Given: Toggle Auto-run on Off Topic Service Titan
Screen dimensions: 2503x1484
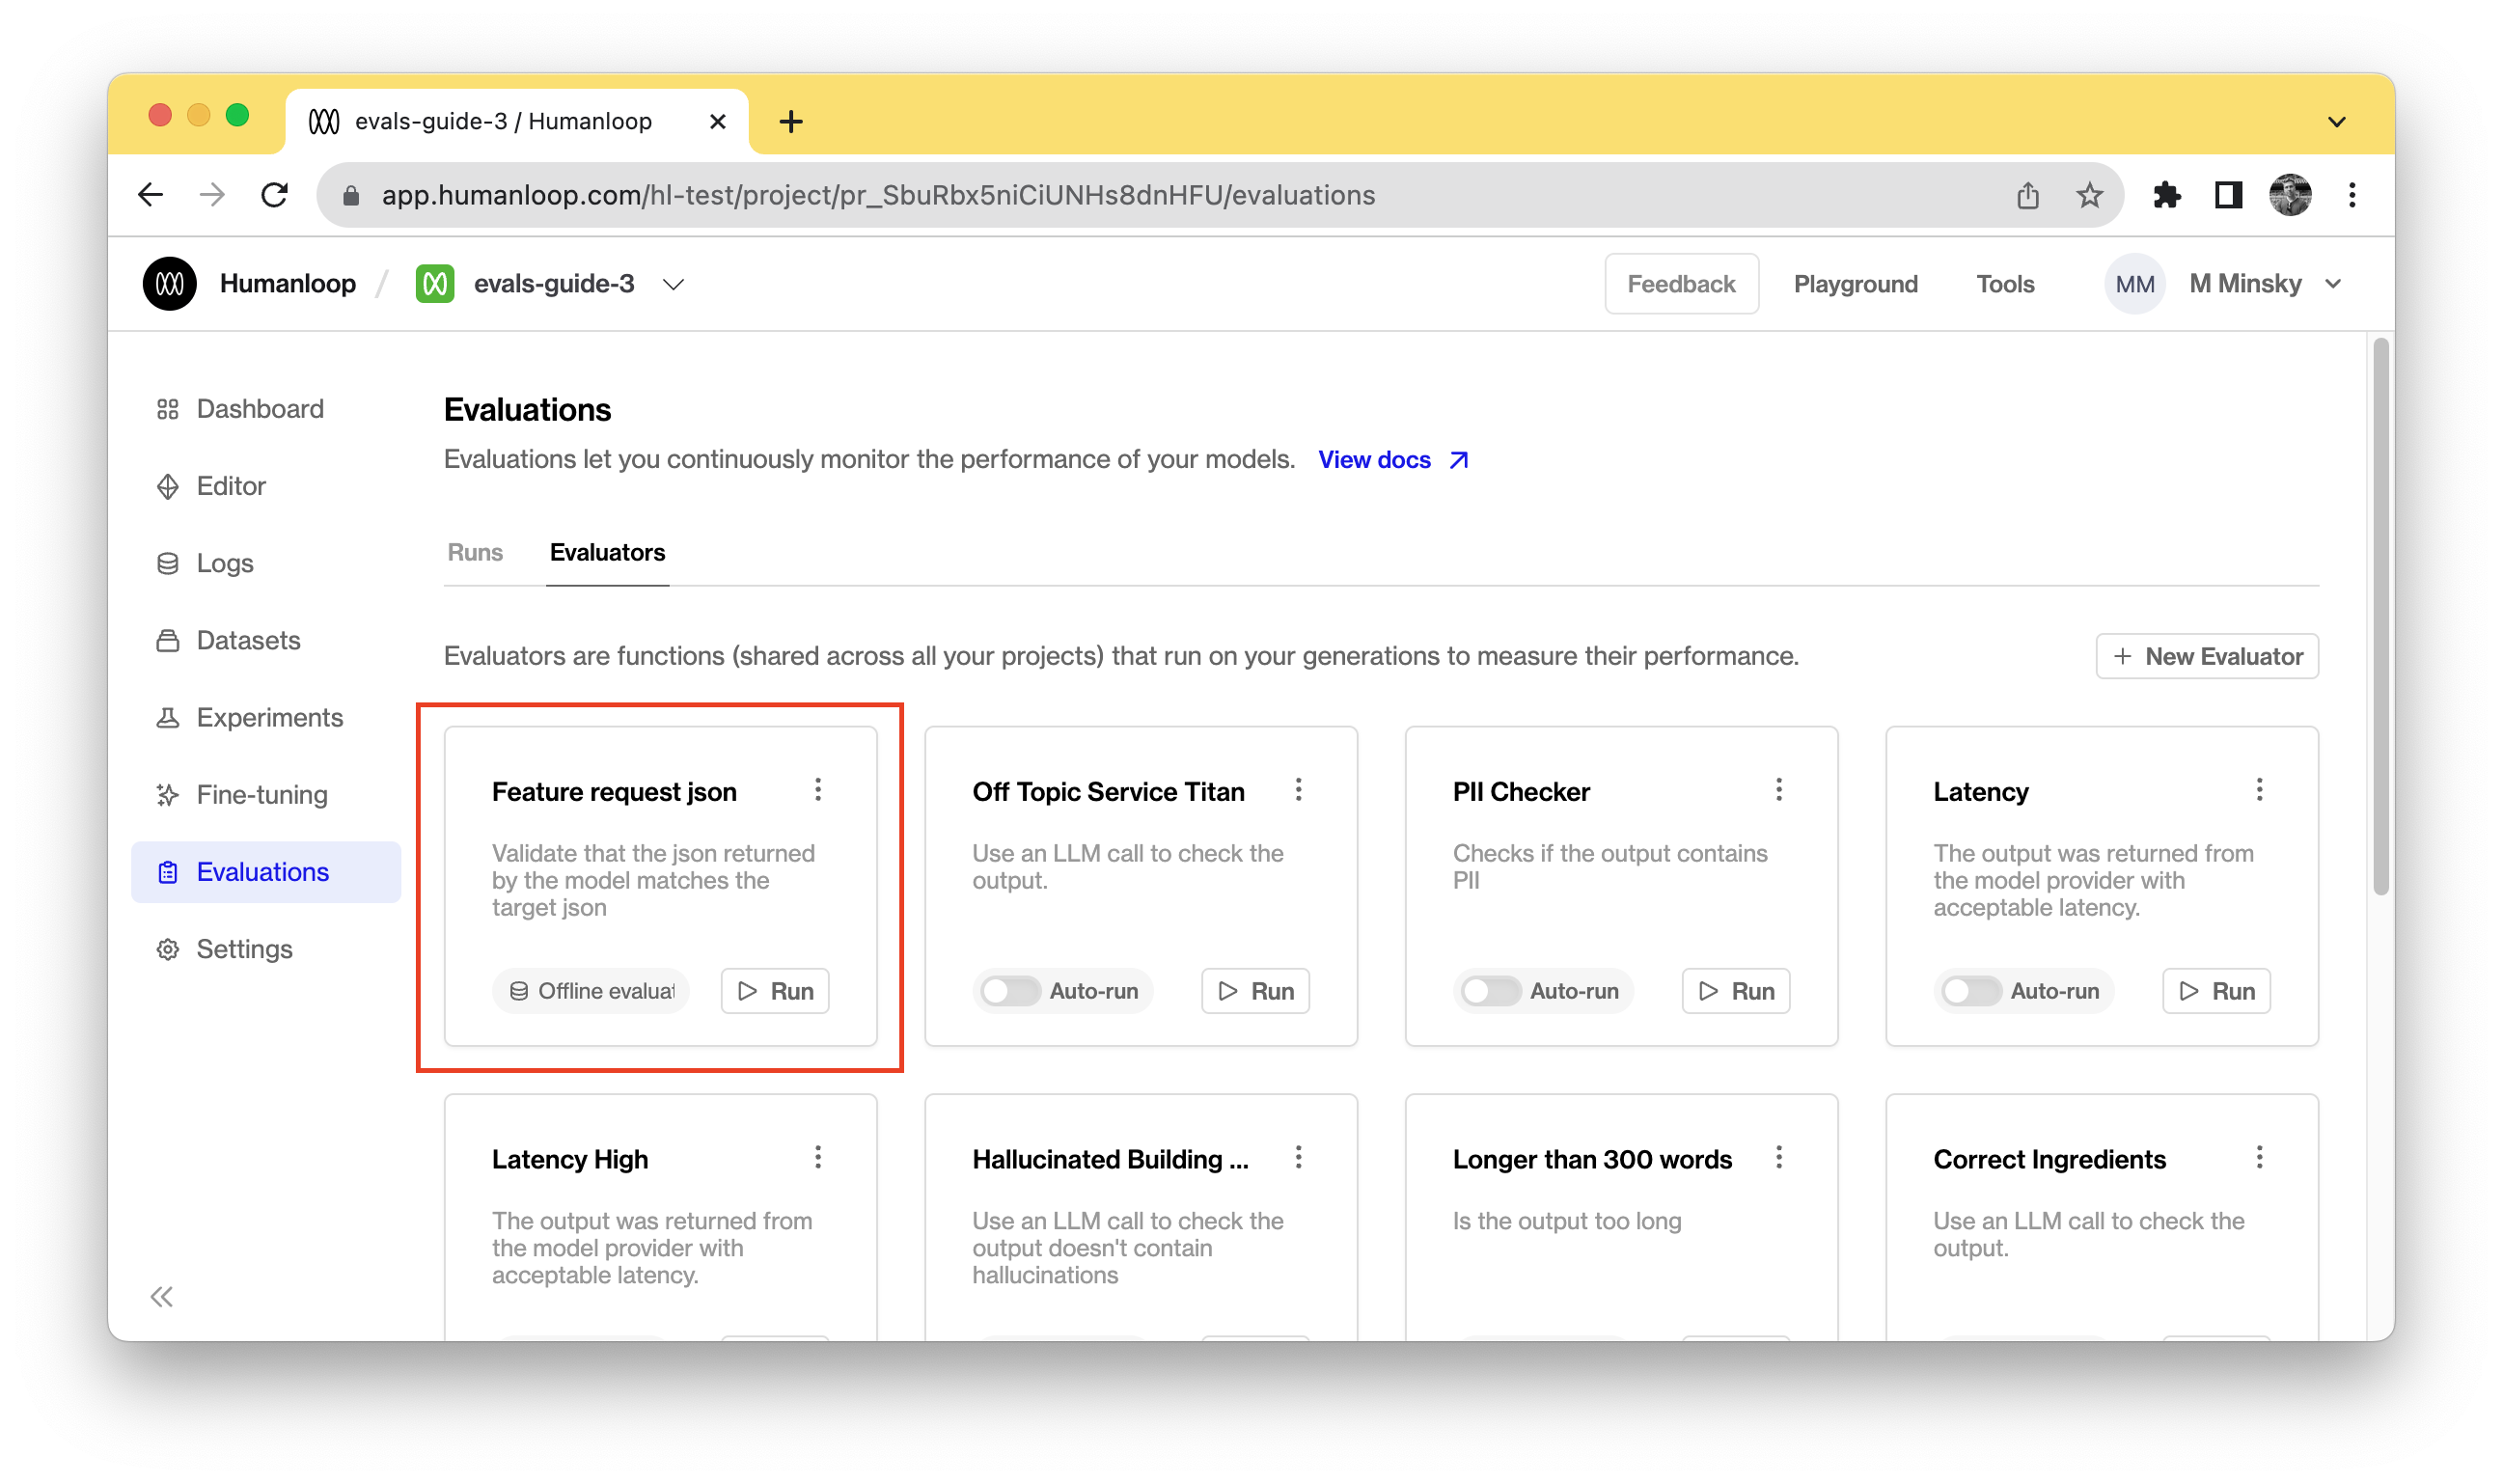Looking at the screenshot, I should tap(1009, 991).
